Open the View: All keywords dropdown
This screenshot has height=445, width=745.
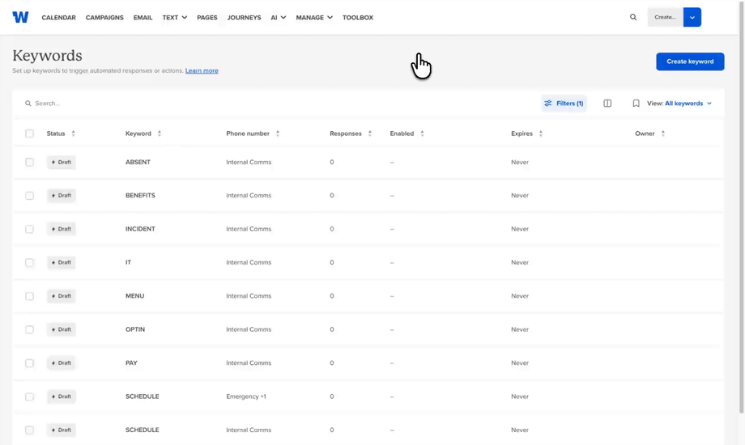[679, 103]
